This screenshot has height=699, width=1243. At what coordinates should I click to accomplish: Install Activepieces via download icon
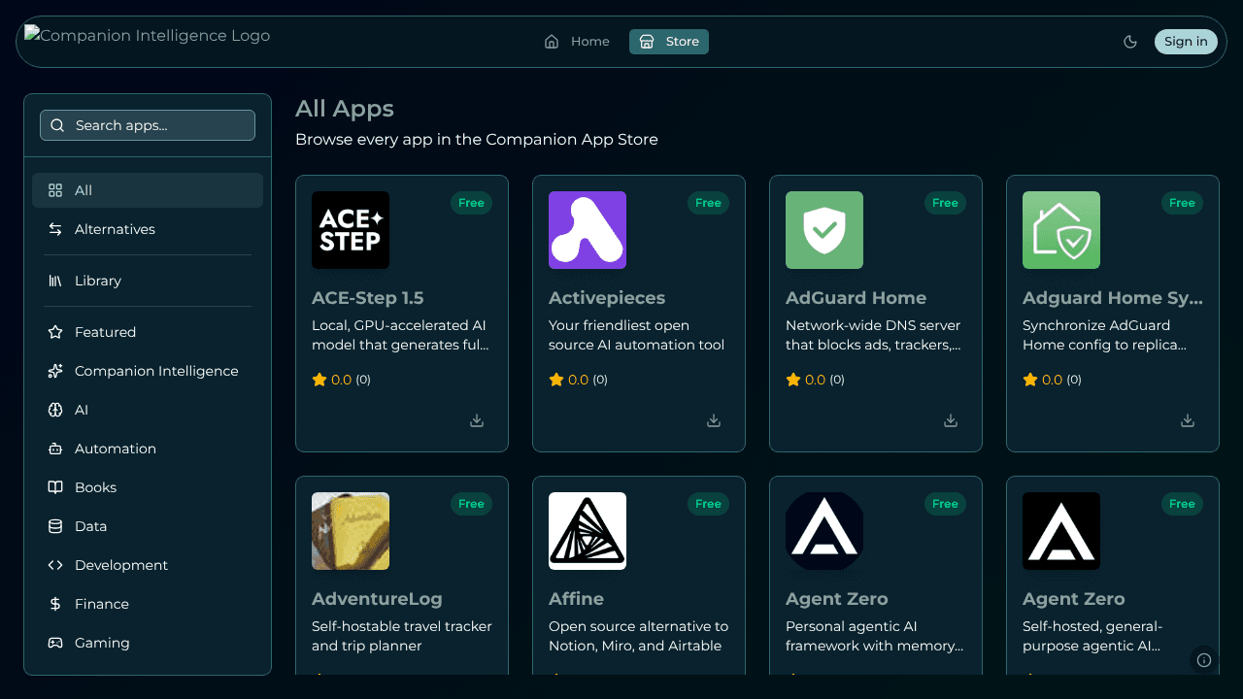pyautogui.click(x=714, y=420)
